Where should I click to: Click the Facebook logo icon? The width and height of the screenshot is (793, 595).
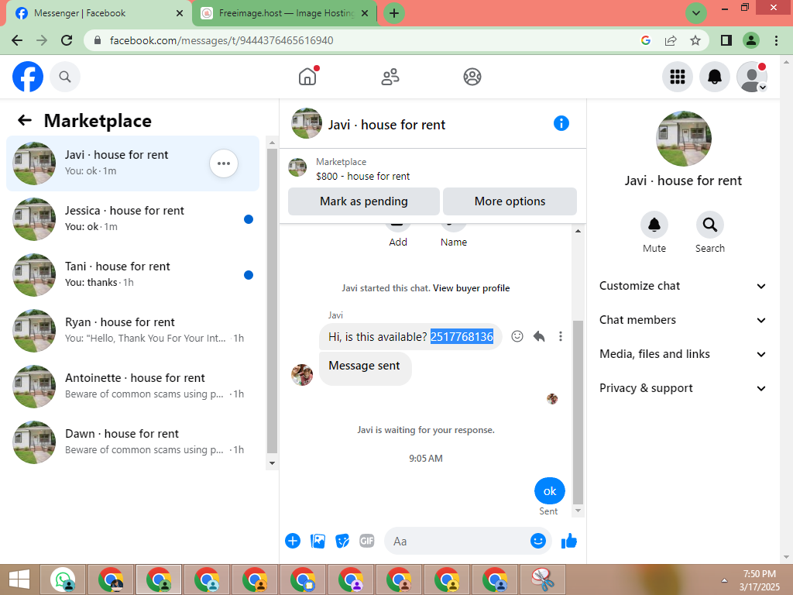coord(28,77)
